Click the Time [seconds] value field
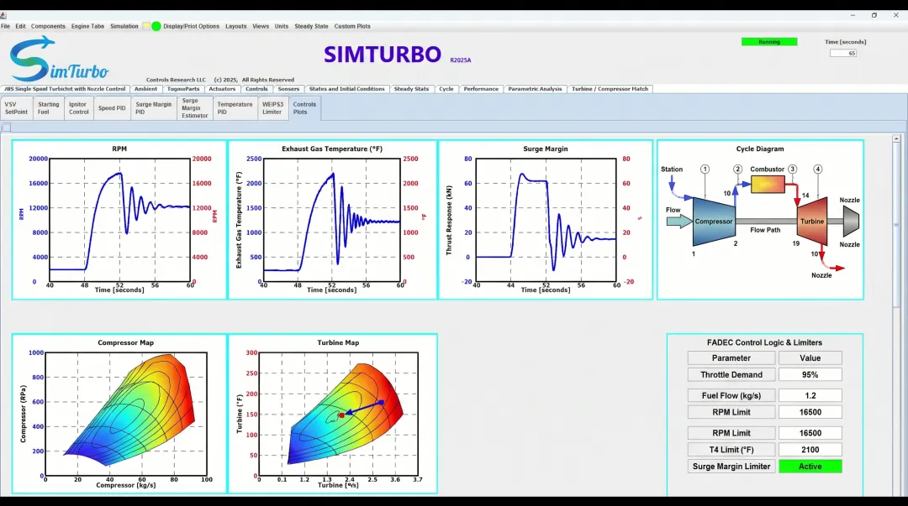 (843, 53)
